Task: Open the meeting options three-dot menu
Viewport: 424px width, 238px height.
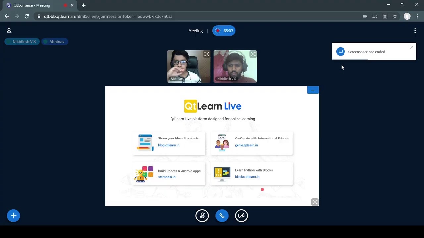Action: point(415,31)
